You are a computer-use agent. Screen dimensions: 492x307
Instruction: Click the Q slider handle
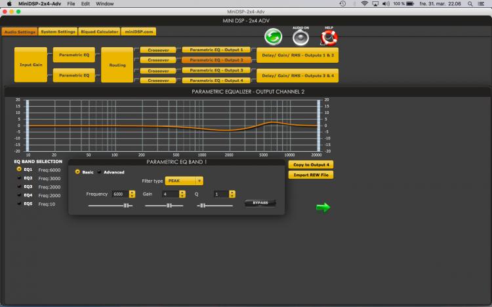coord(203,206)
